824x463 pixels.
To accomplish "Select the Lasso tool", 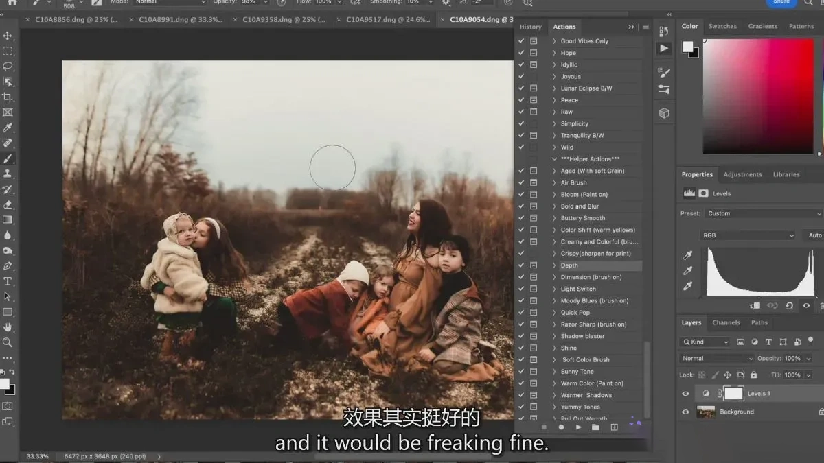I will 8,67.
